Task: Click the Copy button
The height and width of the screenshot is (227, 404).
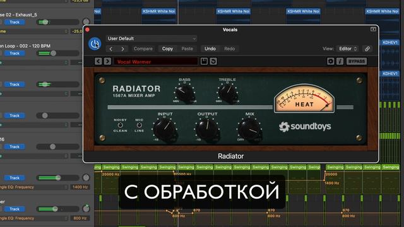Action: 167,49
